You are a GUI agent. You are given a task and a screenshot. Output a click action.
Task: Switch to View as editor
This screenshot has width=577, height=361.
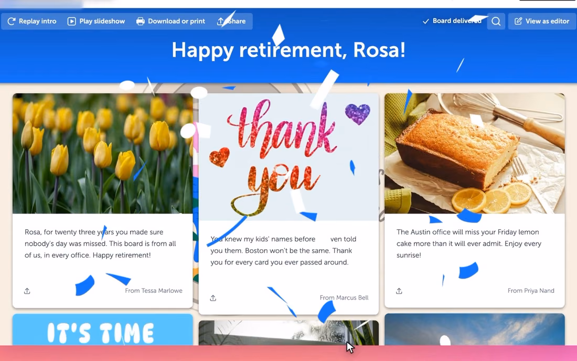pyautogui.click(x=542, y=22)
